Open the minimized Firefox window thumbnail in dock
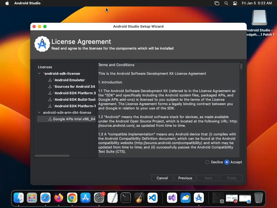 [232, 198]
